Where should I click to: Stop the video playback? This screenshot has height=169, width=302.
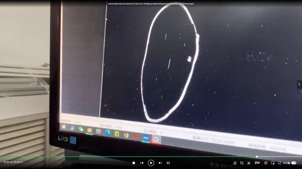[x=134, y=163]
